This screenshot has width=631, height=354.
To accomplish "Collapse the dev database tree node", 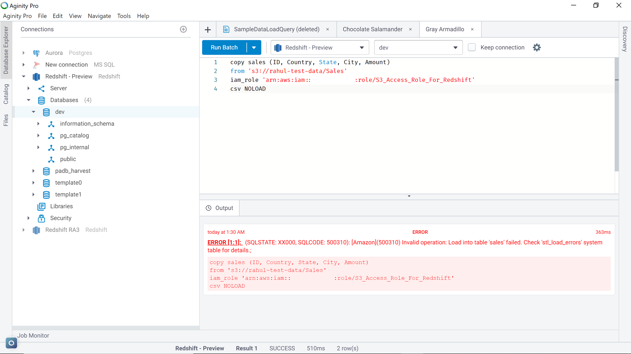I will (x=34, y=112).
